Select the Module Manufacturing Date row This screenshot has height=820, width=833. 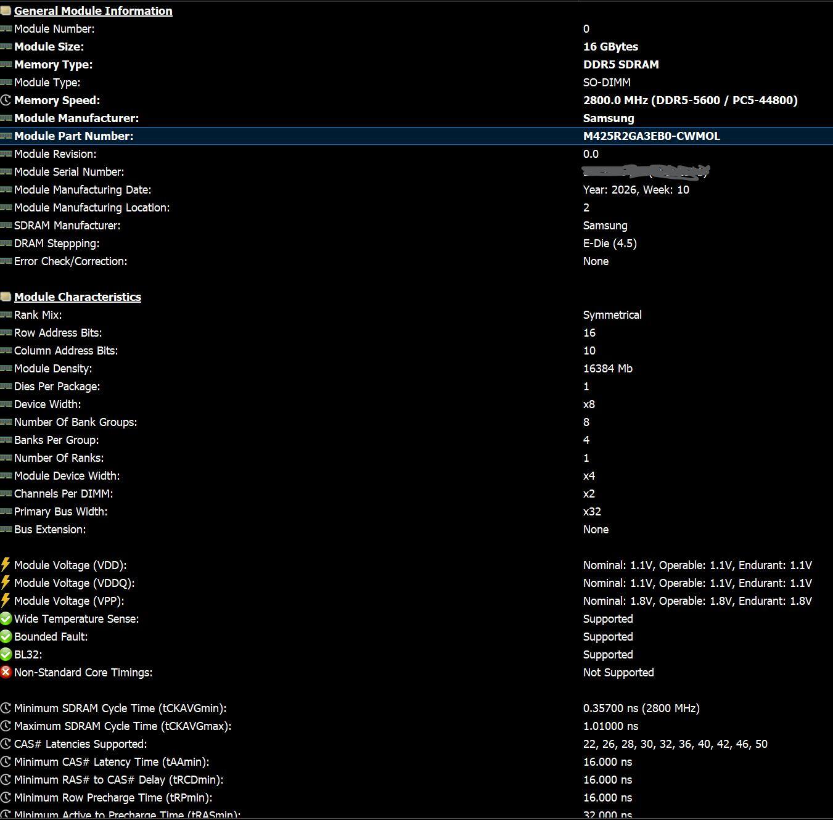[416, 189]
